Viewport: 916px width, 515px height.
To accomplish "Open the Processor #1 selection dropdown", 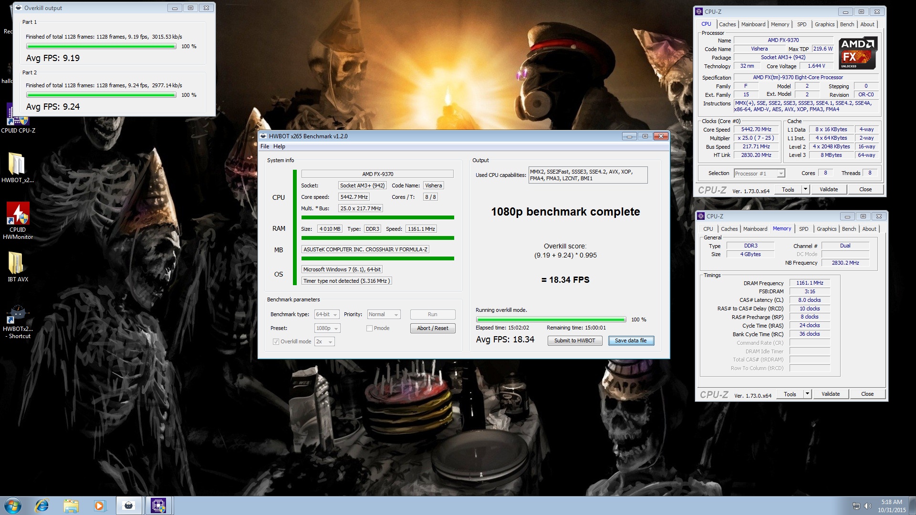I will tap(759, 174).
